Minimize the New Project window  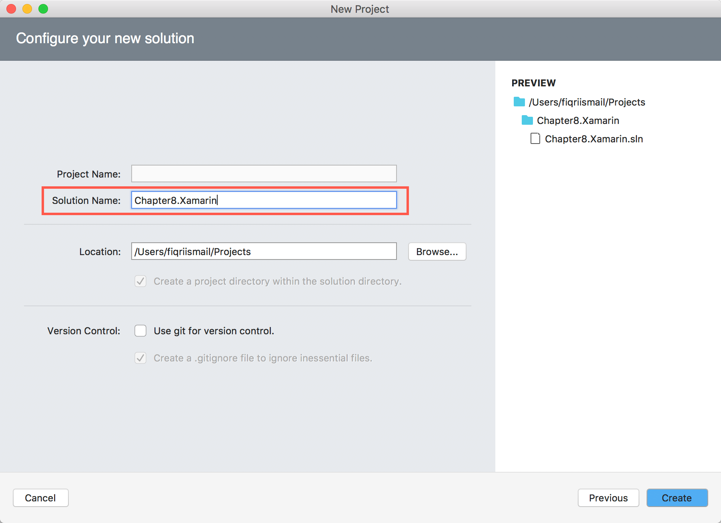(27, 9)
